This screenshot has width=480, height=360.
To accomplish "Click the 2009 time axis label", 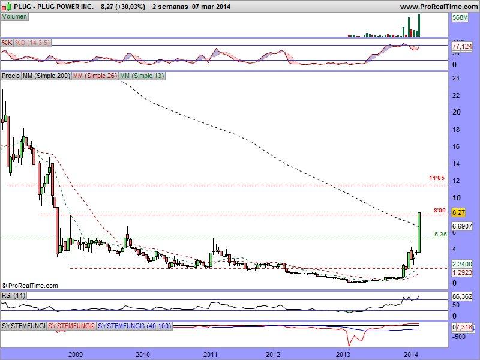I will tap(76, 355).
